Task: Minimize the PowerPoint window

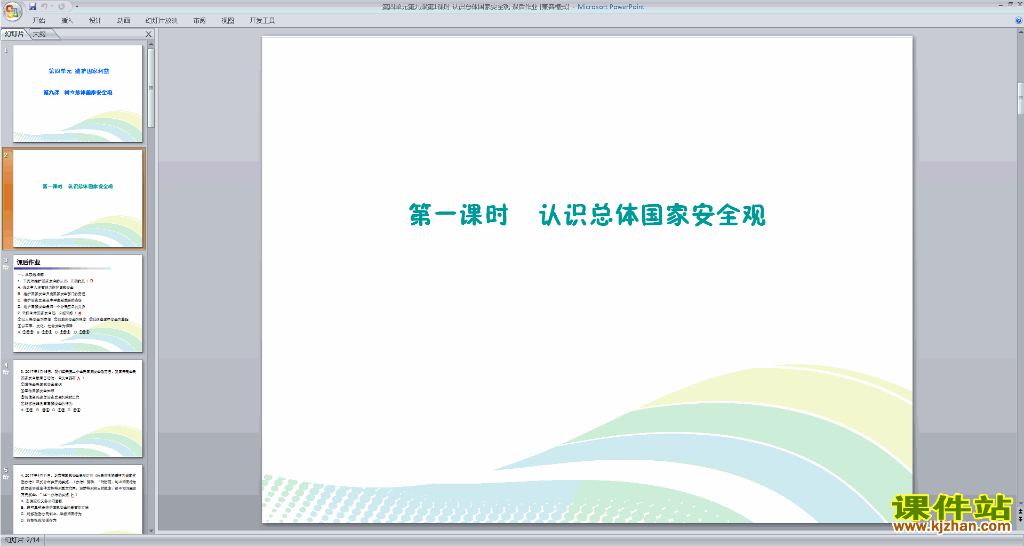Action: pyautogui.click(x=1001, y=5)
